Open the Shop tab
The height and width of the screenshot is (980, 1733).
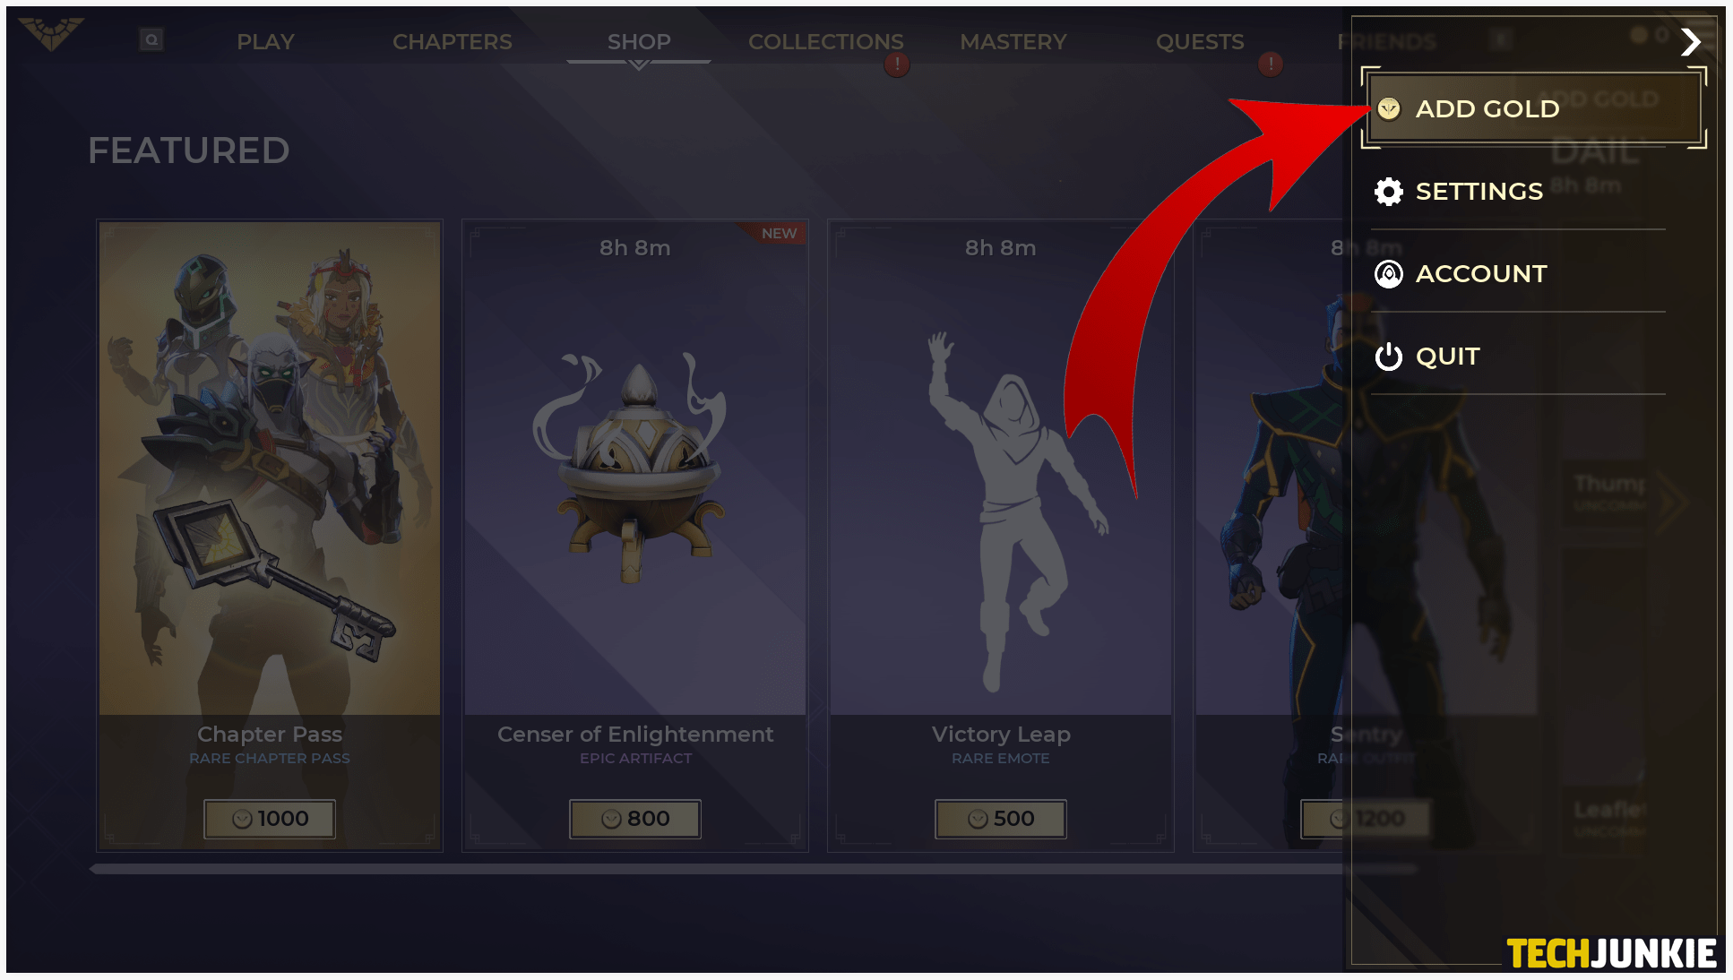coord(639,42)
